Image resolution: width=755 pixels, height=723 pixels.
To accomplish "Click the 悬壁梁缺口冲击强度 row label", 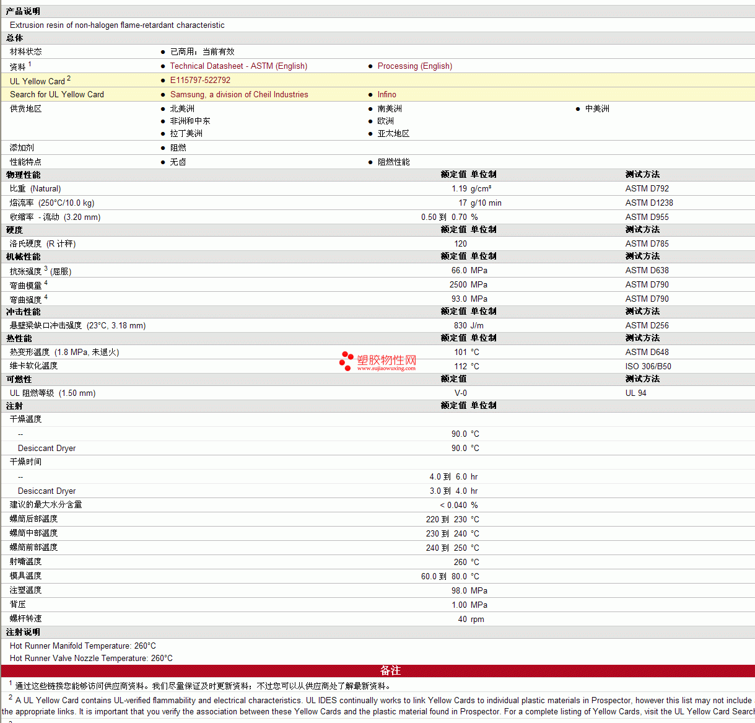I will (77, 326).
